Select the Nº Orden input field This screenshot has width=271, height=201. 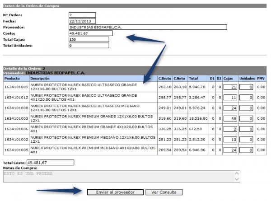pos(82,15)
